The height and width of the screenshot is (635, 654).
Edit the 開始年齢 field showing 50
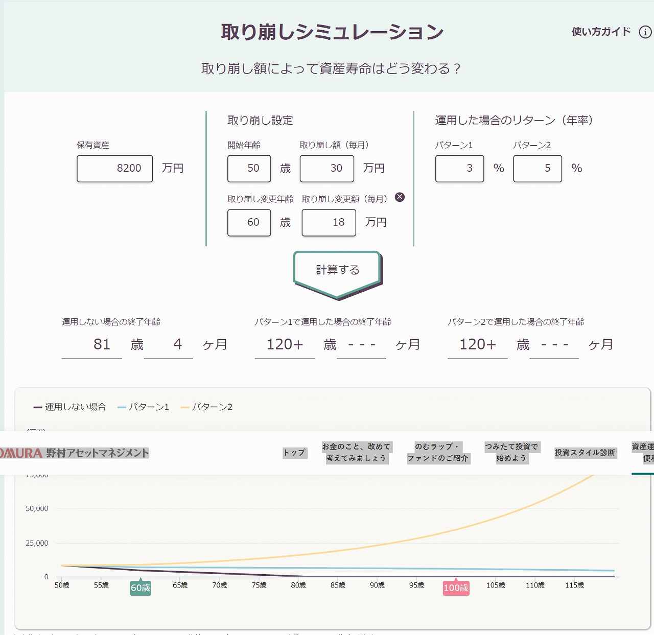coord(249,169)
